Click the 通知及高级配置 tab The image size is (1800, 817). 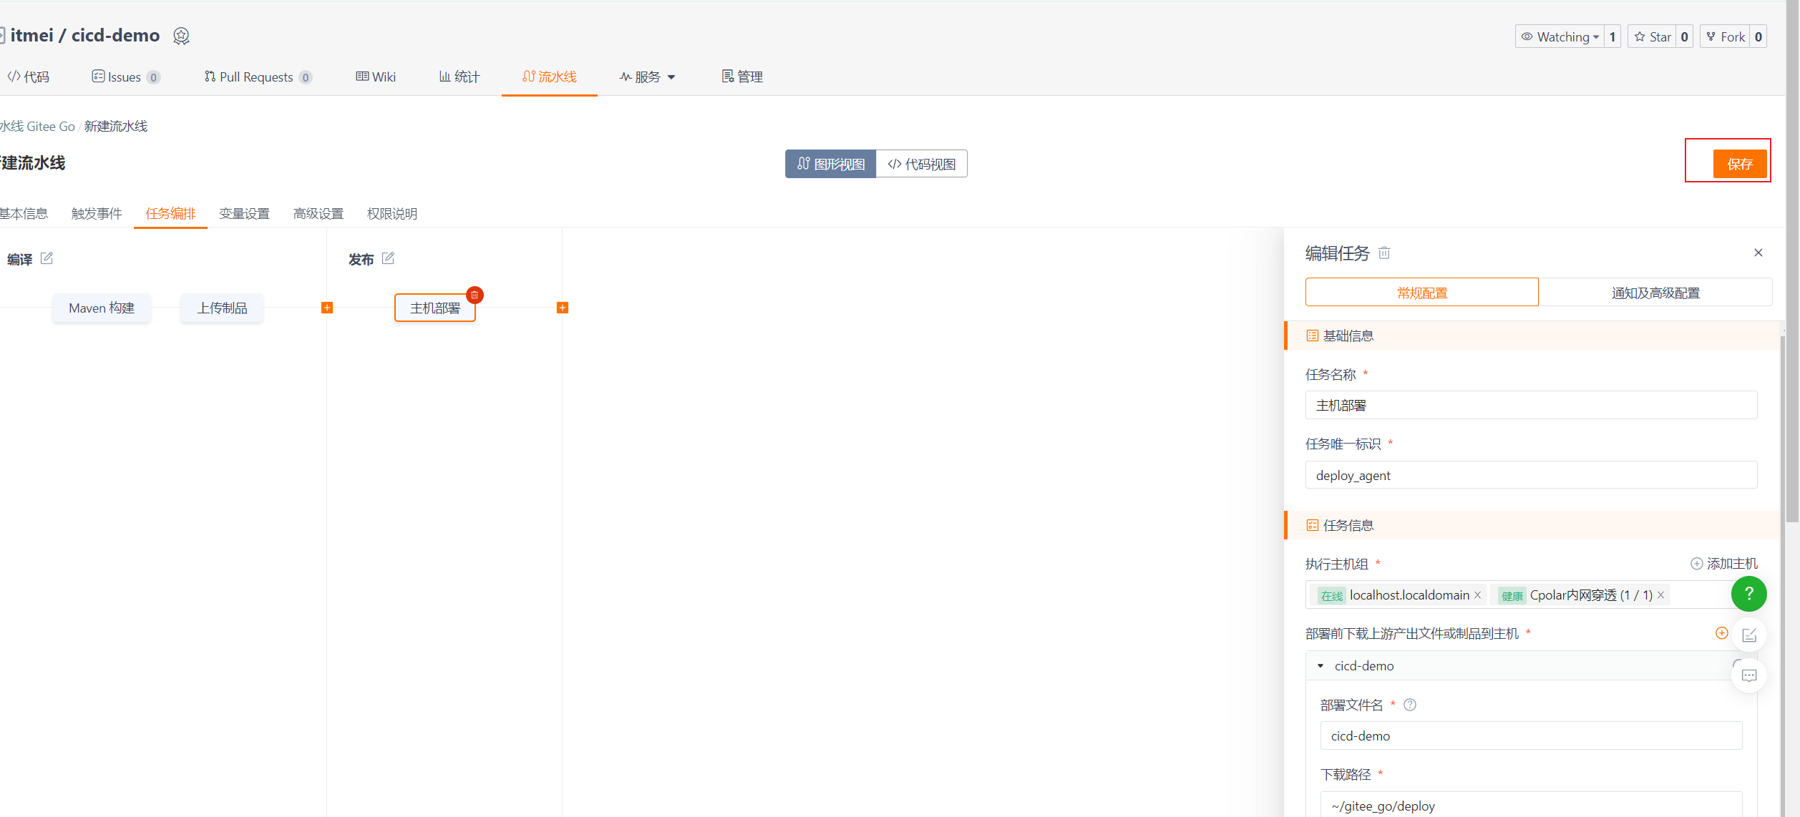coord(1653,291)
